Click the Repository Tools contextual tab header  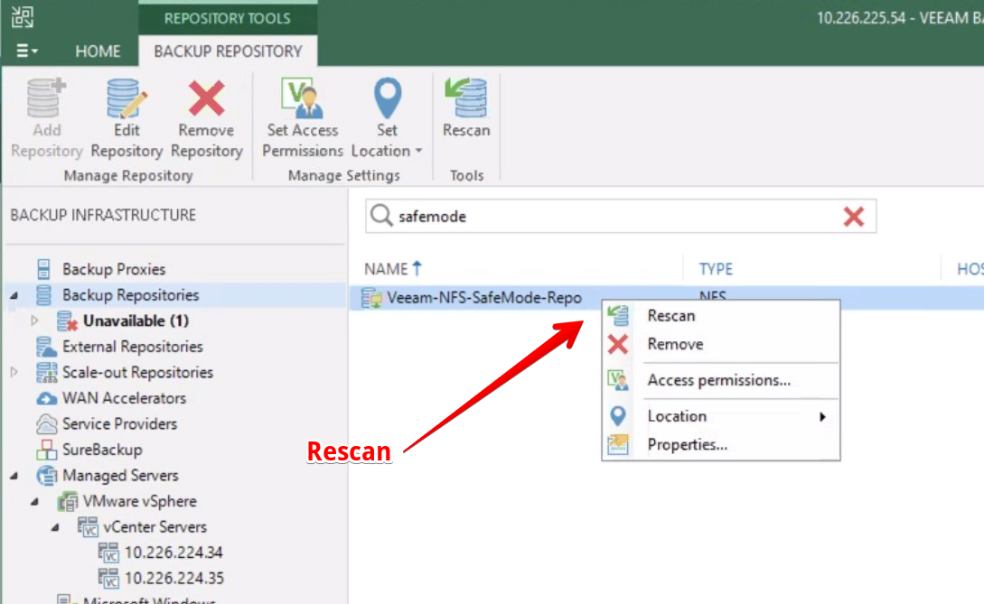click(x=227, y=18)
